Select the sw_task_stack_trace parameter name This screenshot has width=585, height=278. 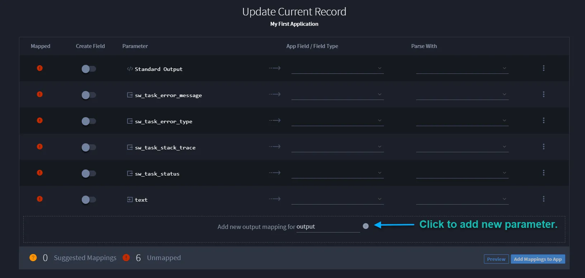(x=165, y=148)
